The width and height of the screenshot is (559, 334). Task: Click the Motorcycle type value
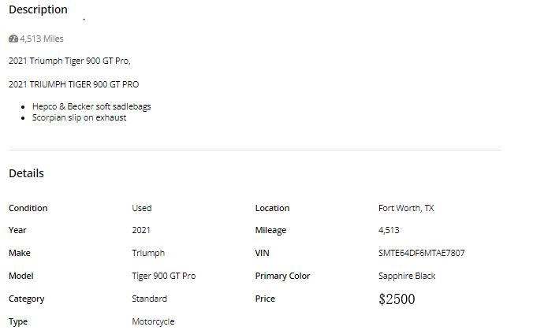point(153,321)
